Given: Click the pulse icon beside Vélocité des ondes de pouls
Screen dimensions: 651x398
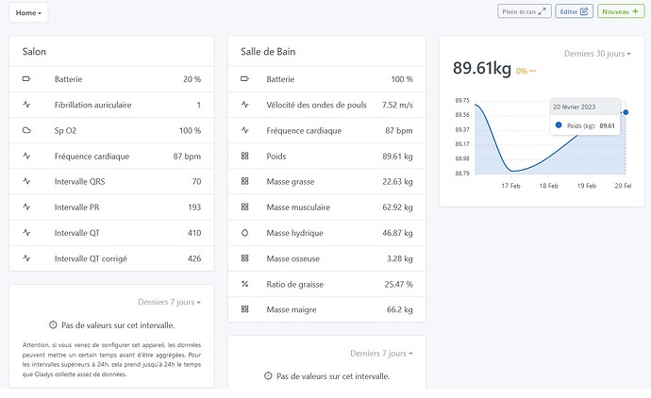Looking at the screenshot, I should pos(245,105).
